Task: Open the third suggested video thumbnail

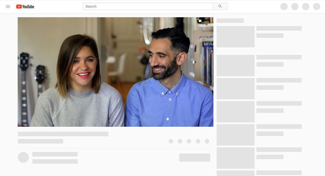Action: point(235,88)
